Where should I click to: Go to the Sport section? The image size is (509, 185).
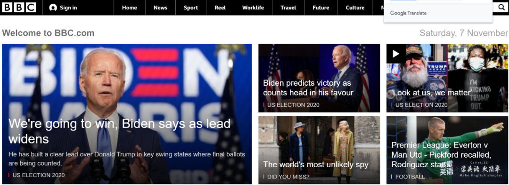point(191,8)
